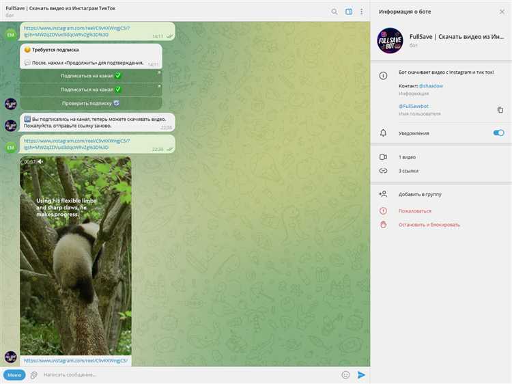Click the green EM avatar beside the 14:11 link
The width and height of the screenshot is (512, 384).
click(11, 34)
